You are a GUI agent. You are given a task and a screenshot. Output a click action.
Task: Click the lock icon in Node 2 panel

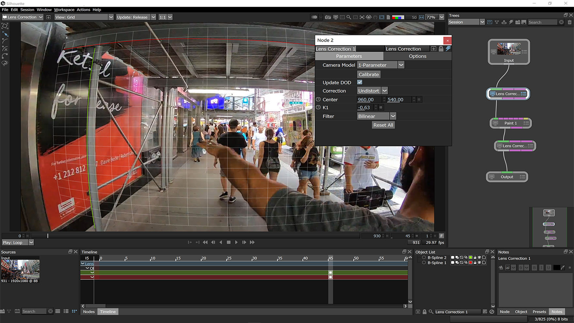pos(441,49)
